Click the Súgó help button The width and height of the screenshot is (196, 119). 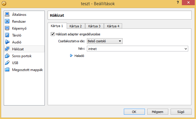click(181, 112)
